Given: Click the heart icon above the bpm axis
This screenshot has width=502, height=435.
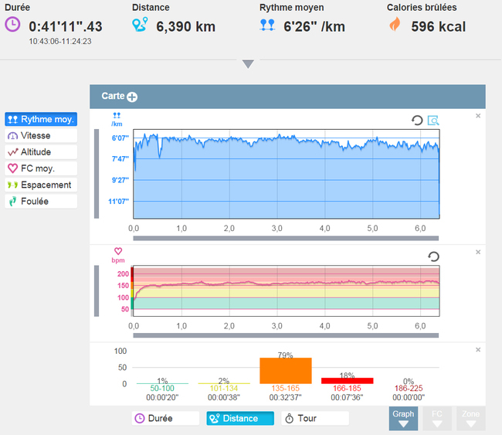Looking at the screenshot, I should (118, 251).
